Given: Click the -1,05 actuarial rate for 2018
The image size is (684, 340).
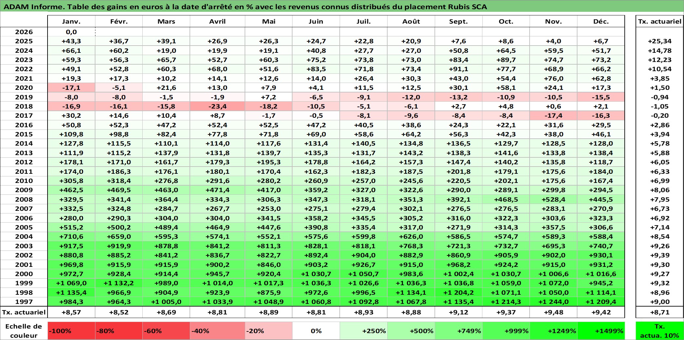Looking at the screenshot, I should 660,106.
